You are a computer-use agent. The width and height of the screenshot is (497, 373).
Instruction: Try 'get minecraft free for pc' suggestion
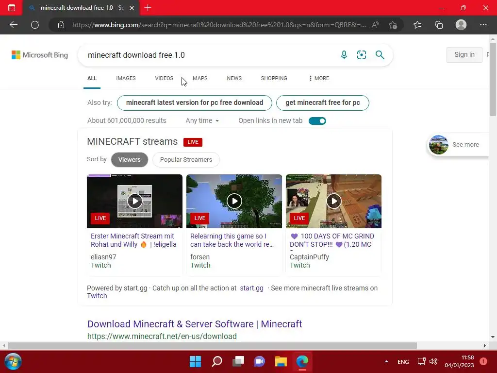click(323, 103)
